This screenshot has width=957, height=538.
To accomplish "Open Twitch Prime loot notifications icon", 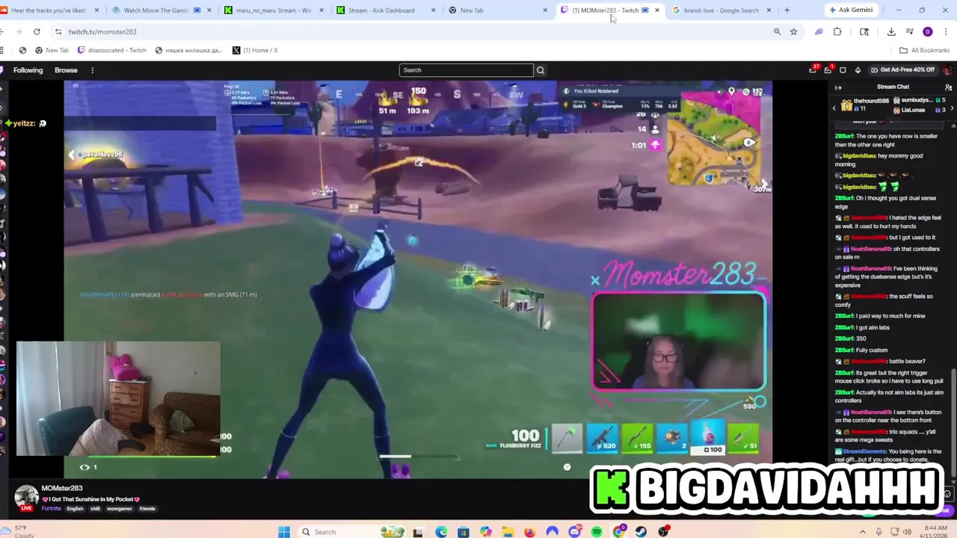I will click(813, 69).
